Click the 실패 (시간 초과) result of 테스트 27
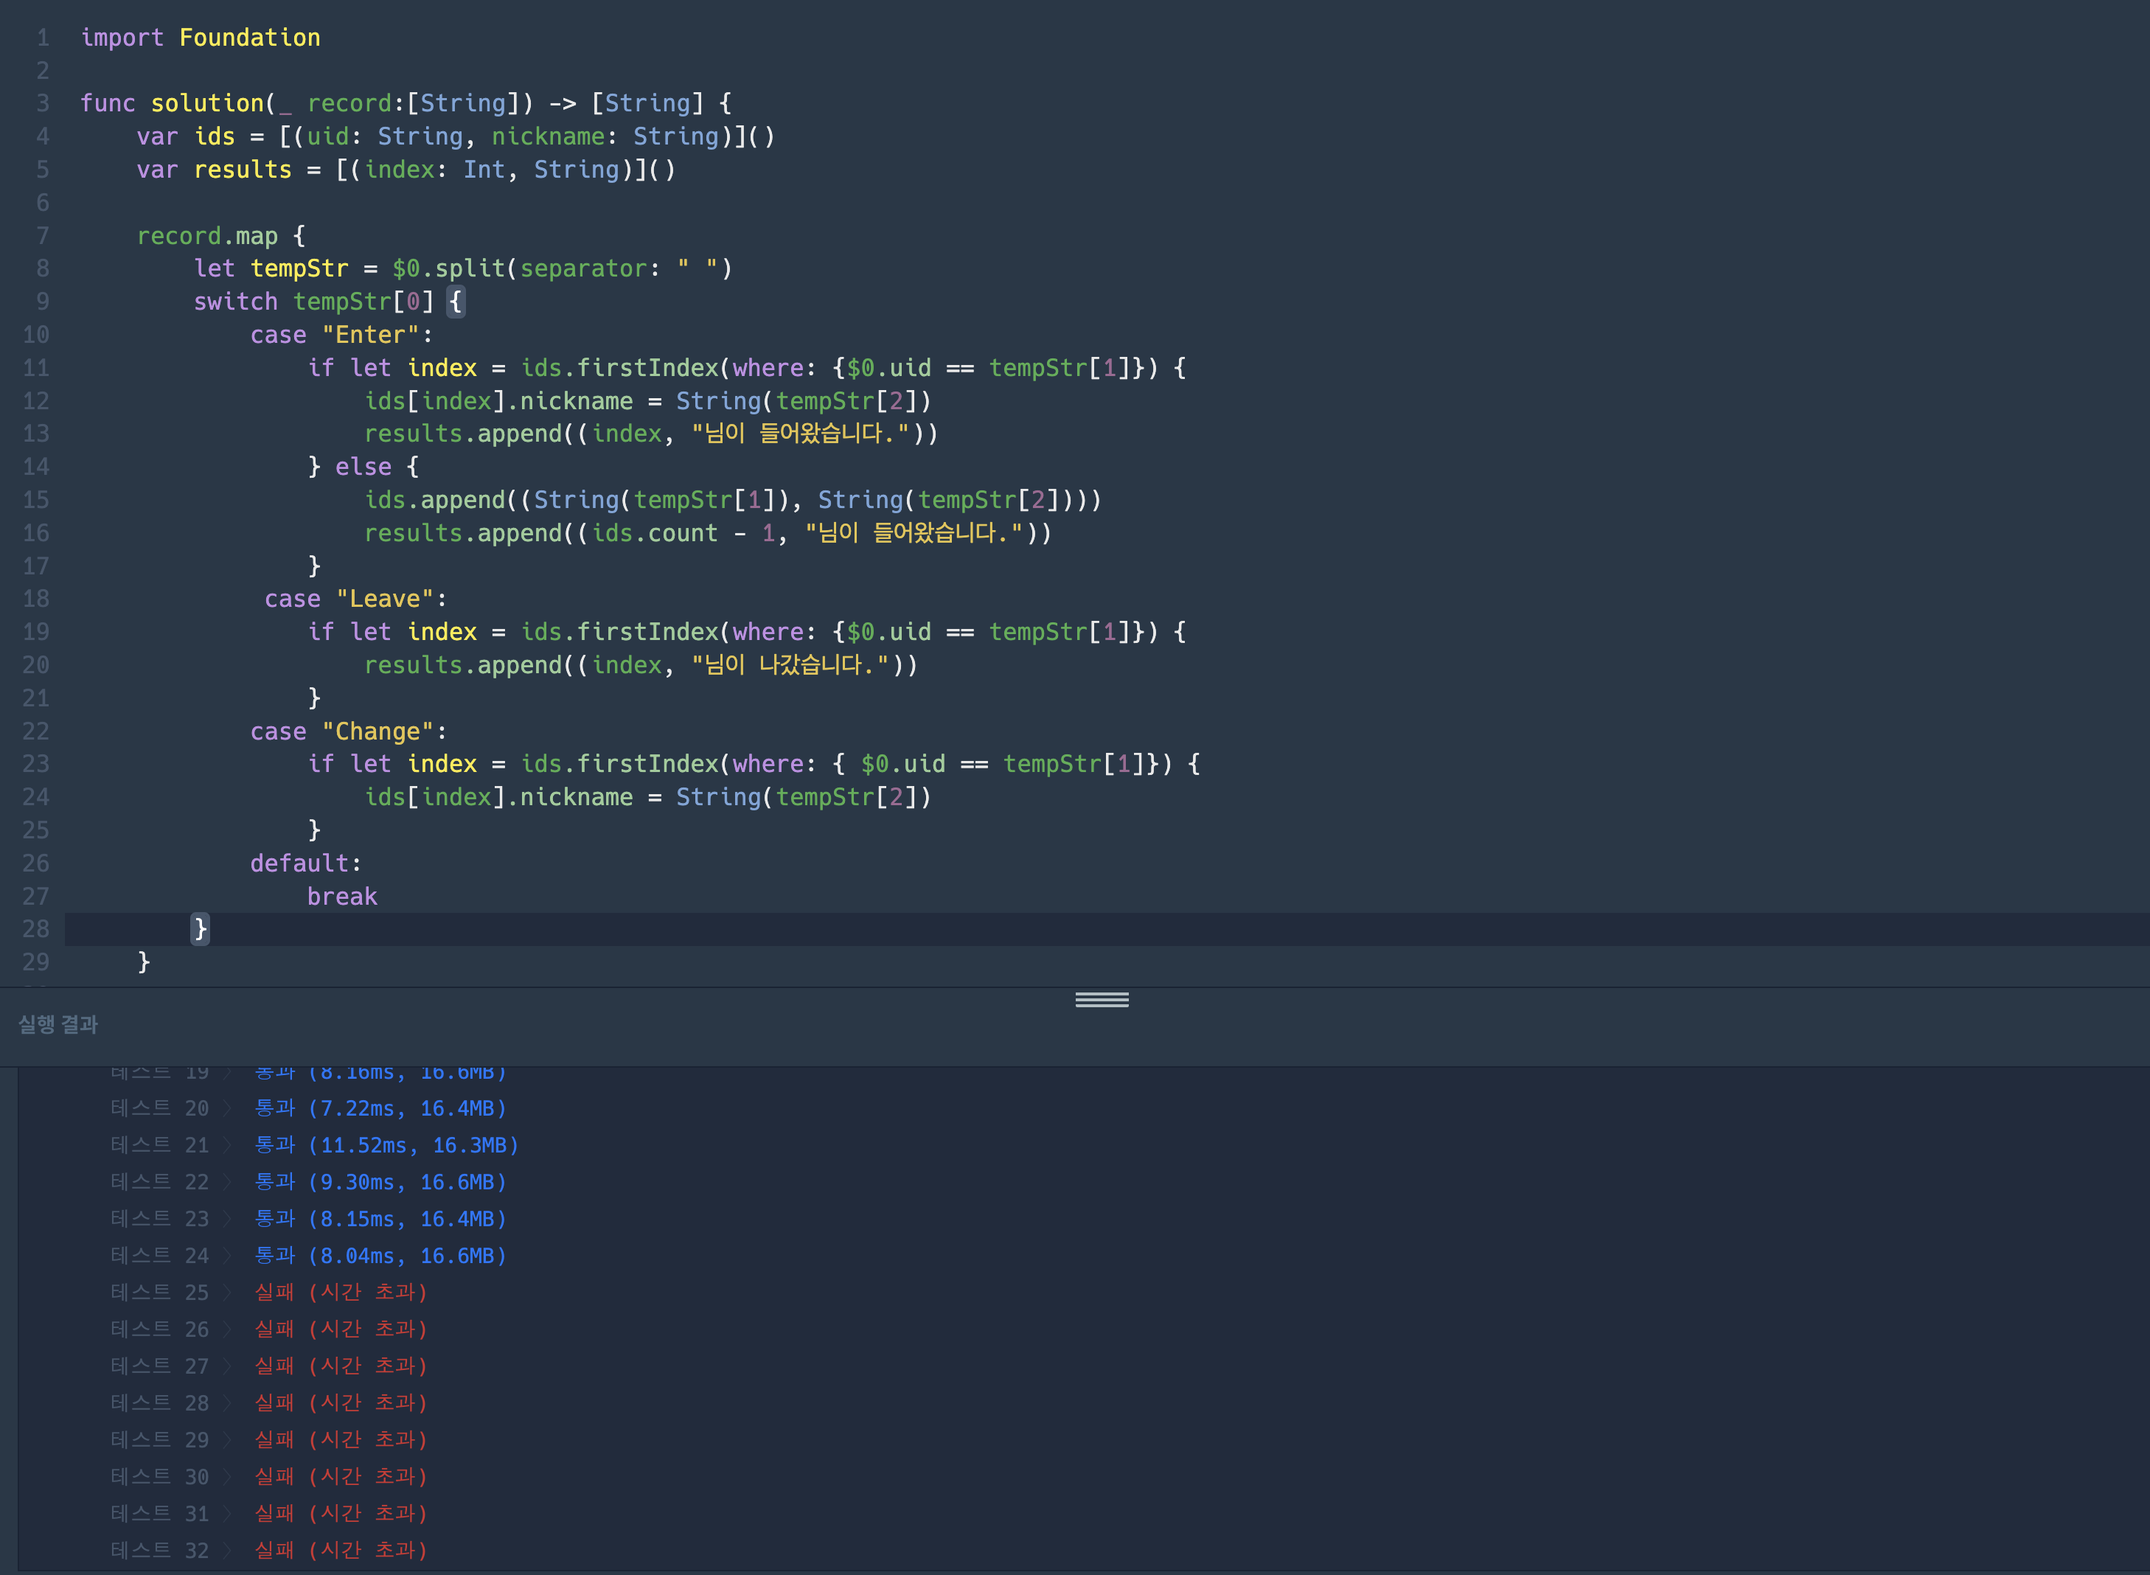The image size is (2150, 1575). tap(341, 1366)
